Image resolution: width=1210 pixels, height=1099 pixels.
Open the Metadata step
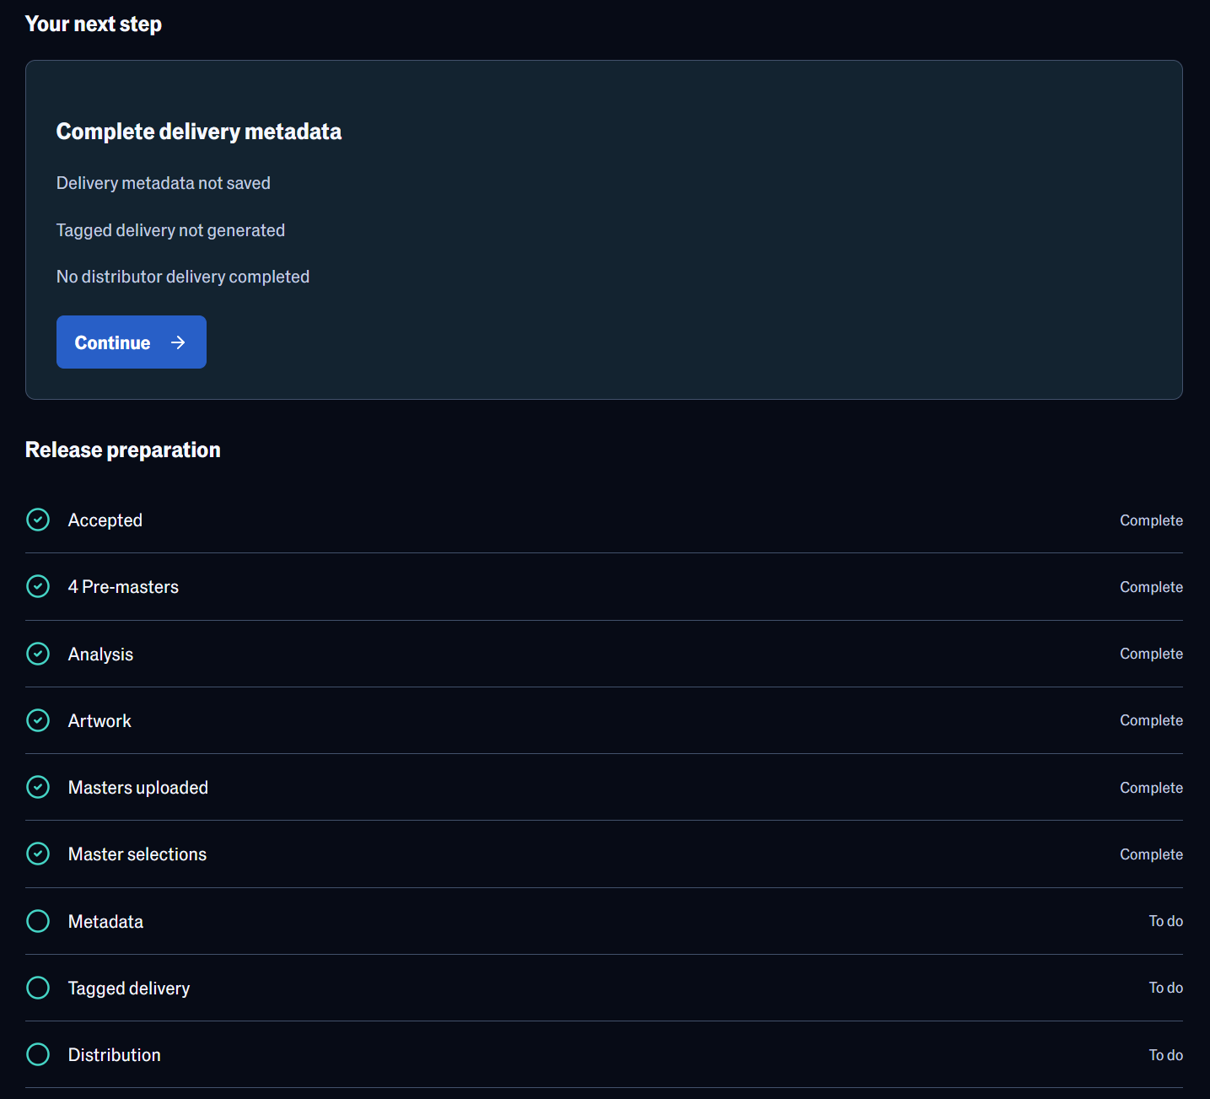[x=604, y=921]
